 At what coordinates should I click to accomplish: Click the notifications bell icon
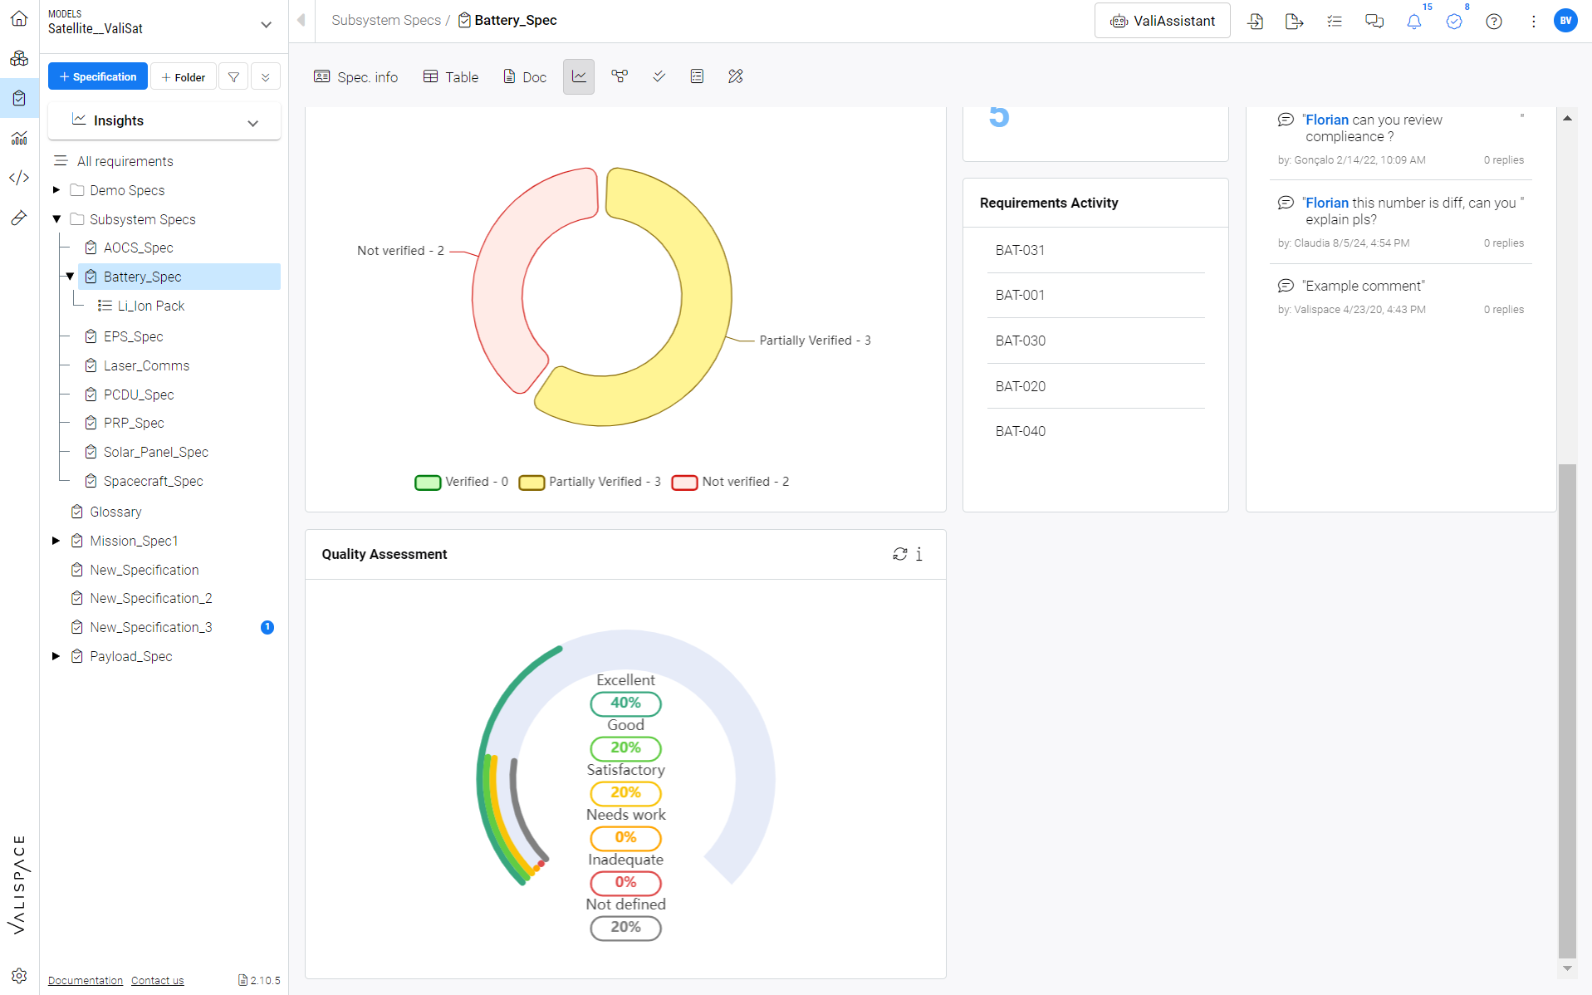point(1413,22)
